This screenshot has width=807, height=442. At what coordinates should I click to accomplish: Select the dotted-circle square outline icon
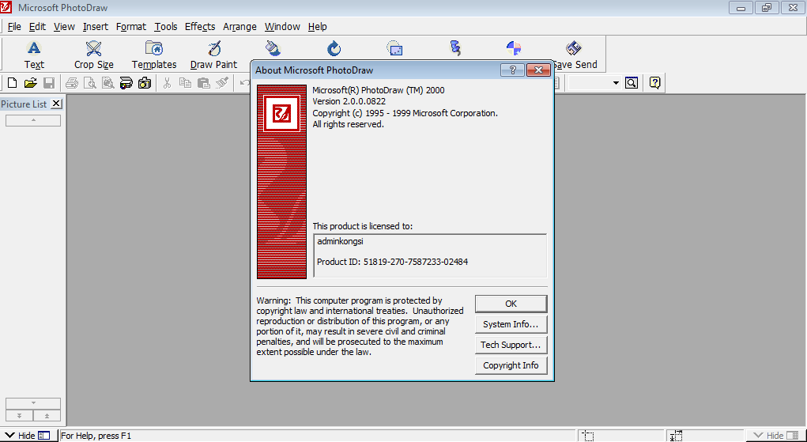[x=394, y=49]
